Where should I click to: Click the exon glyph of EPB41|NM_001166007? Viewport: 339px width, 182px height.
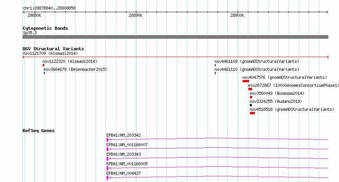107,149
